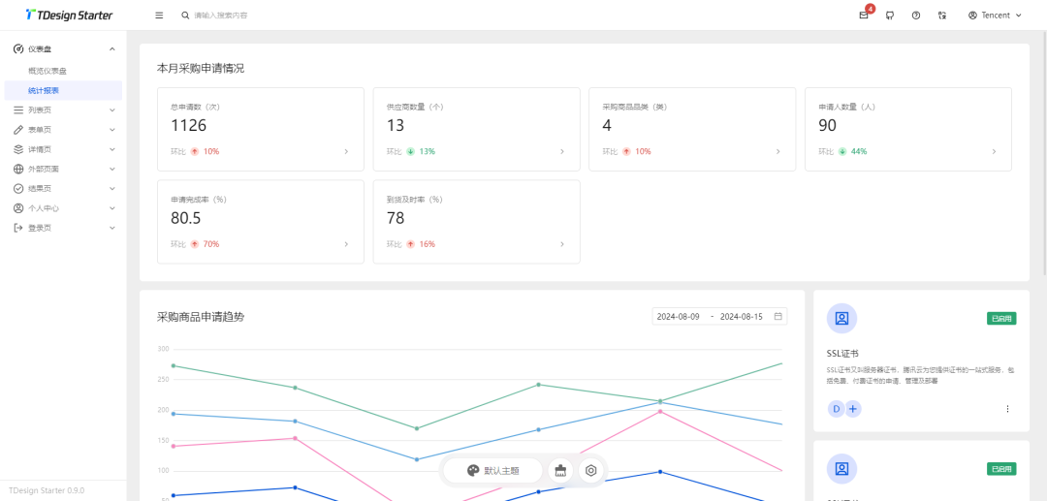Open the mail notifications icon
1047x501 pixels.
pyautogui.click(x=863, y=16)
